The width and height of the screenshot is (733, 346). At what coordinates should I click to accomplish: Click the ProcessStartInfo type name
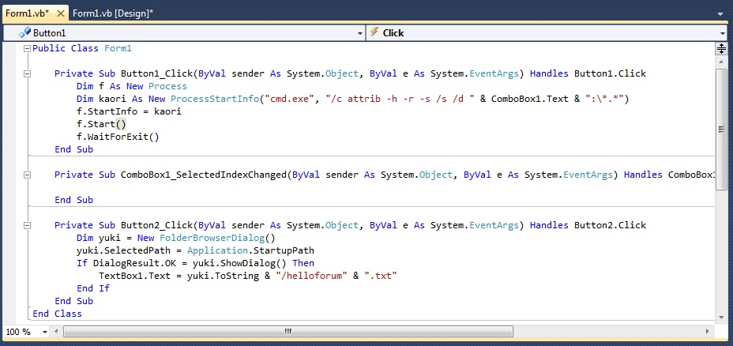coord(215,99)
